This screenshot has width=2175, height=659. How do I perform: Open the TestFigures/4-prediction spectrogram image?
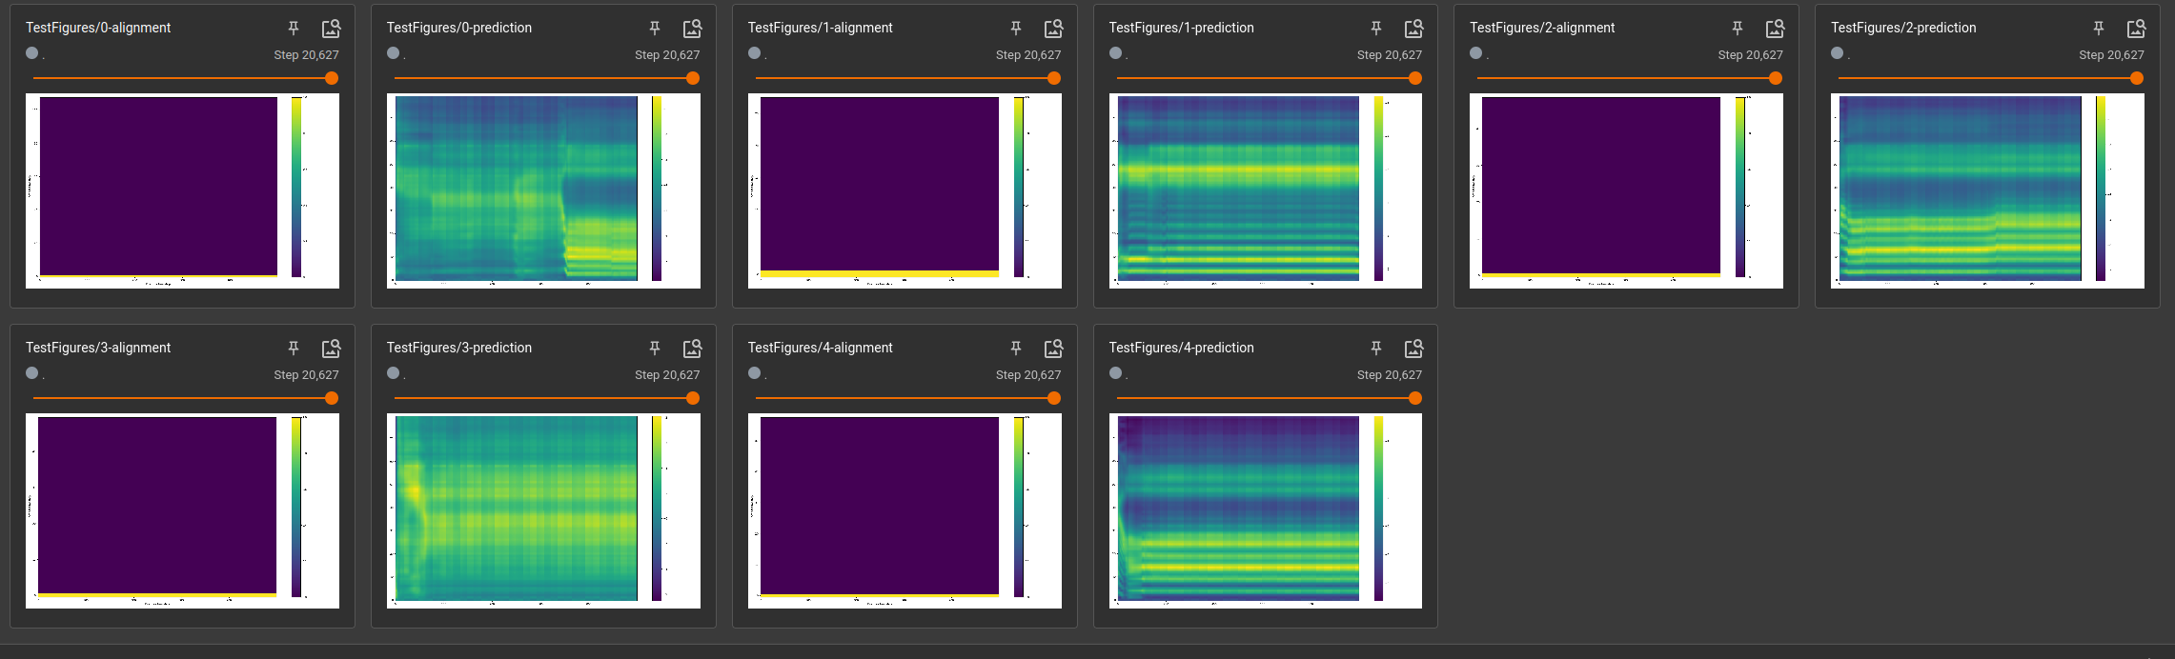pyautogui.click(x=1266, y=510)
